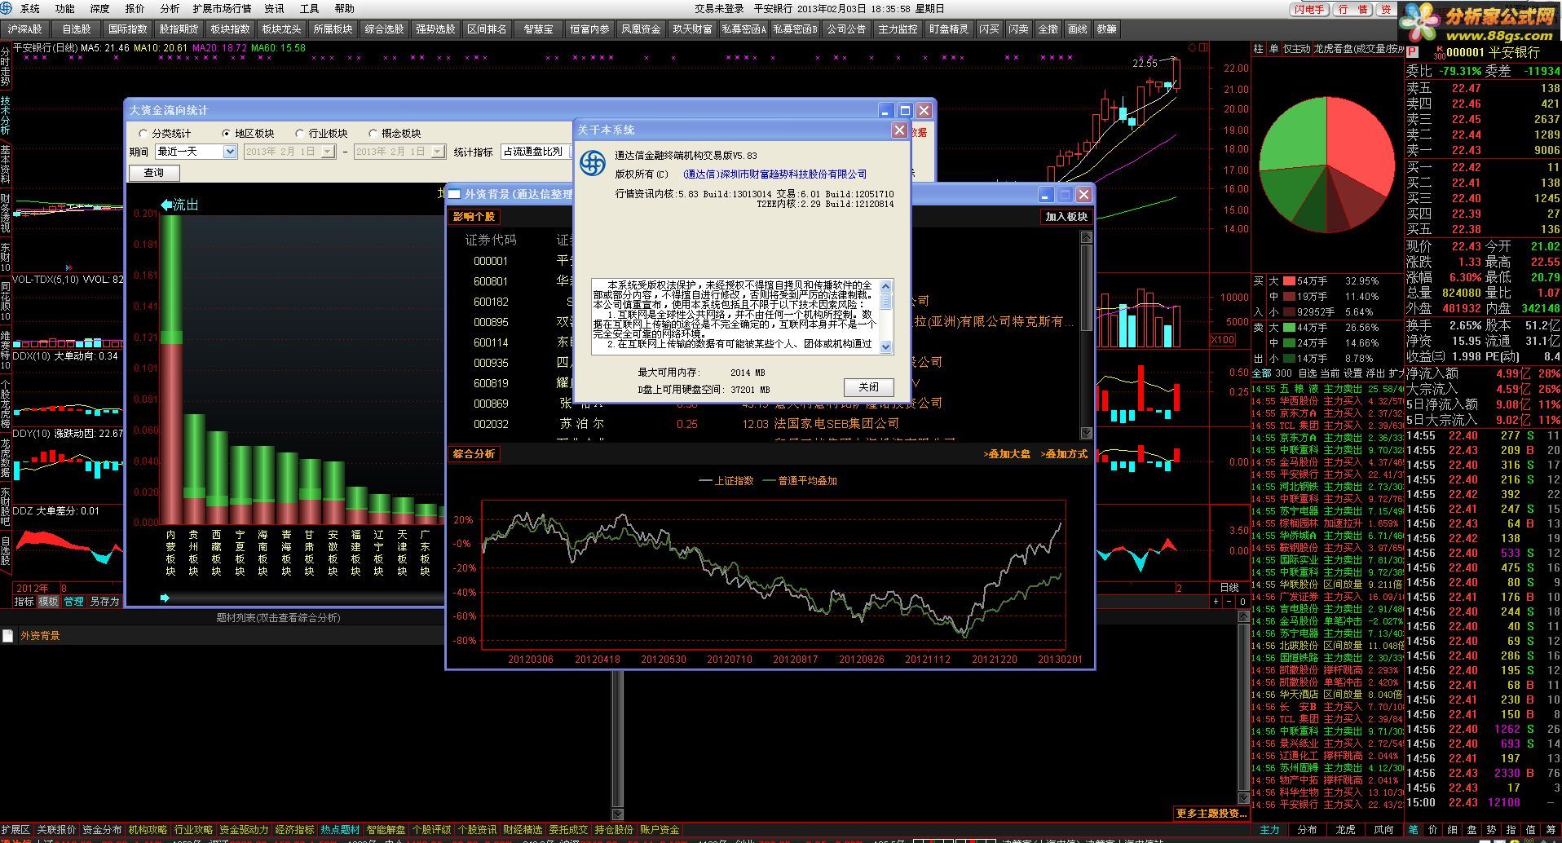
Task: Select the 002032 苏泊尔 row
Action: pyautogui.click(x=764, y=424)
